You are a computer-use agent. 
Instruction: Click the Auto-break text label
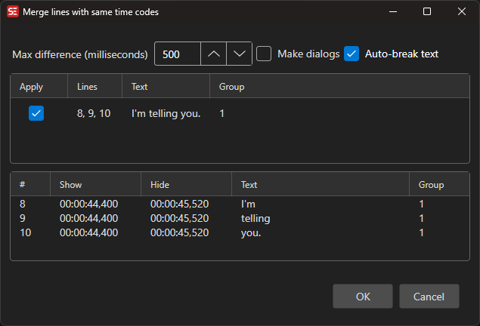pyautogui.click(x=401, y=54)
